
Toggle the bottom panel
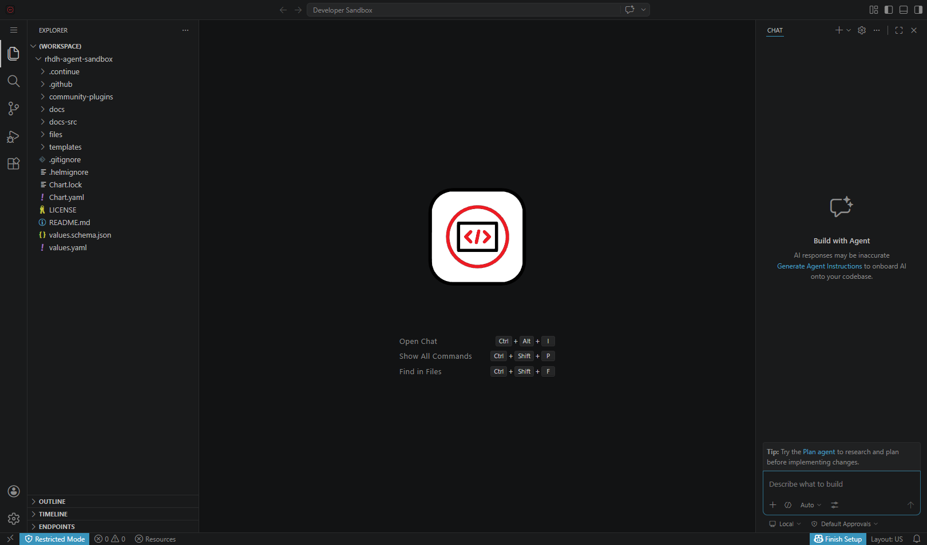pyautogui.click(x=904, y=10)
